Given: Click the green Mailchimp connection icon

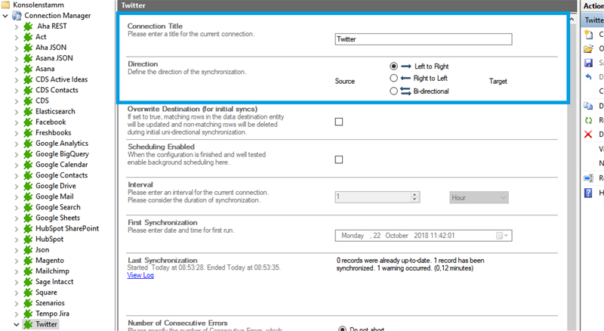Looking at the screenshot, I should click(x=28, y=270).
